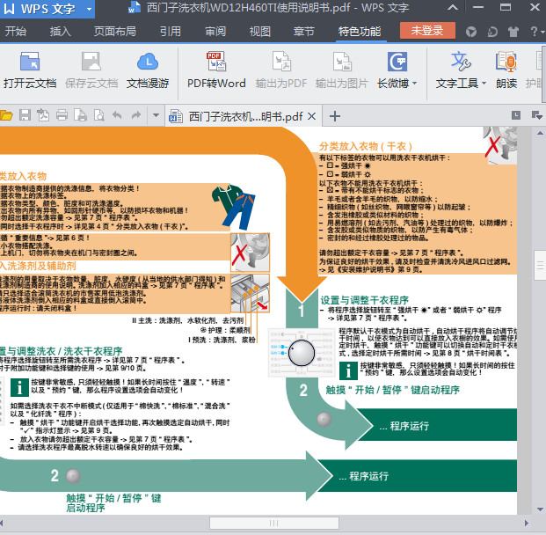Close the 西门子洗衣机 document tab
This screenshot has width=546, height=535.
coord(312,116)
